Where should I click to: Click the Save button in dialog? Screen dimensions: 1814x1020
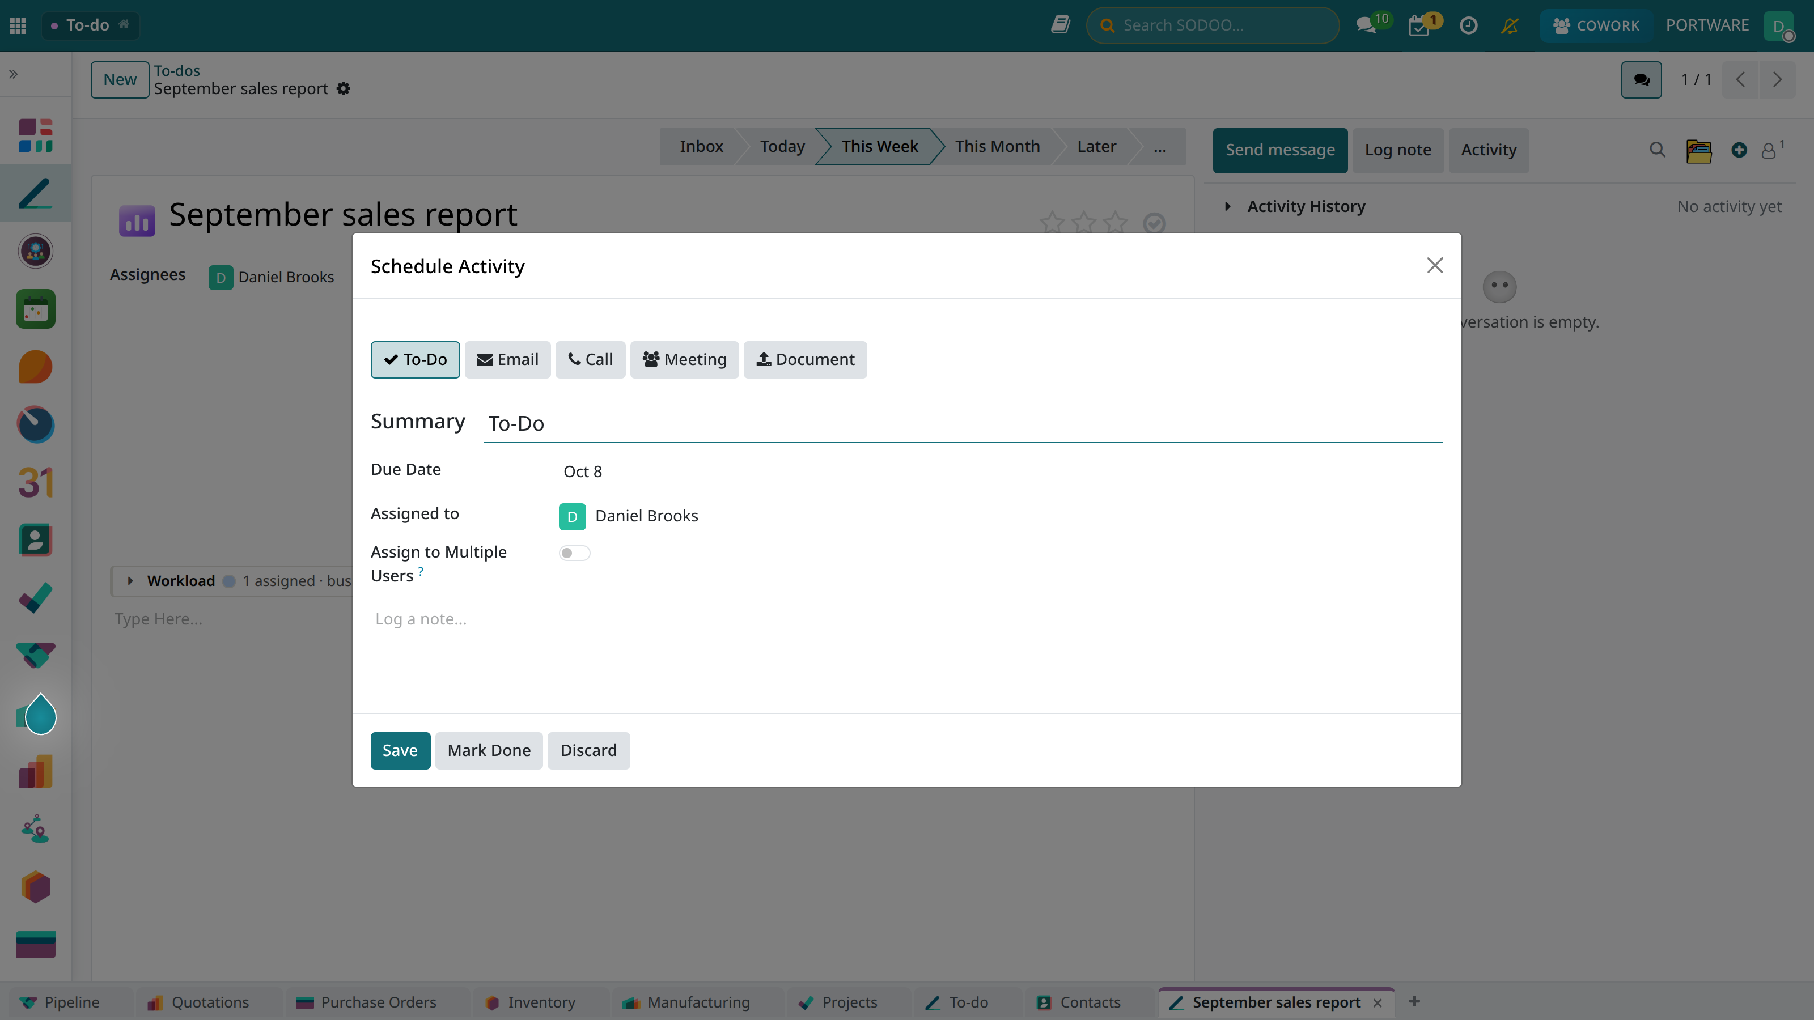point(400,750)
